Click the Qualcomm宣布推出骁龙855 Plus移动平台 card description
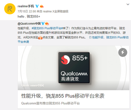131x110 pixels. click(x=51, y=103)
